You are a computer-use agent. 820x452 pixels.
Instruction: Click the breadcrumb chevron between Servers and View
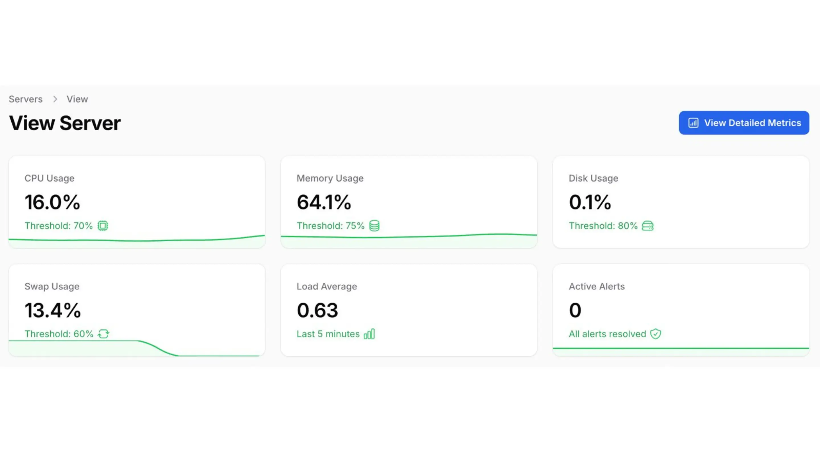pyautogui.click(x=55, y=99)
